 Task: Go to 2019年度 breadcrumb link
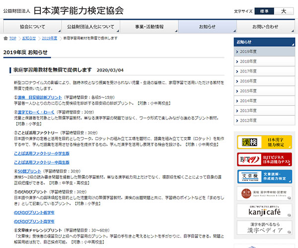tap(49, 38)
